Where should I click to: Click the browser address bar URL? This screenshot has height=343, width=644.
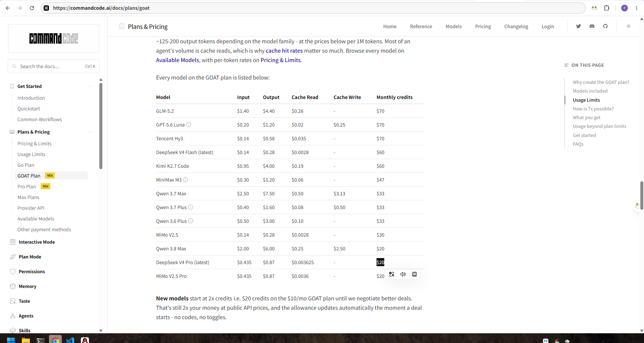click(101, 8)
